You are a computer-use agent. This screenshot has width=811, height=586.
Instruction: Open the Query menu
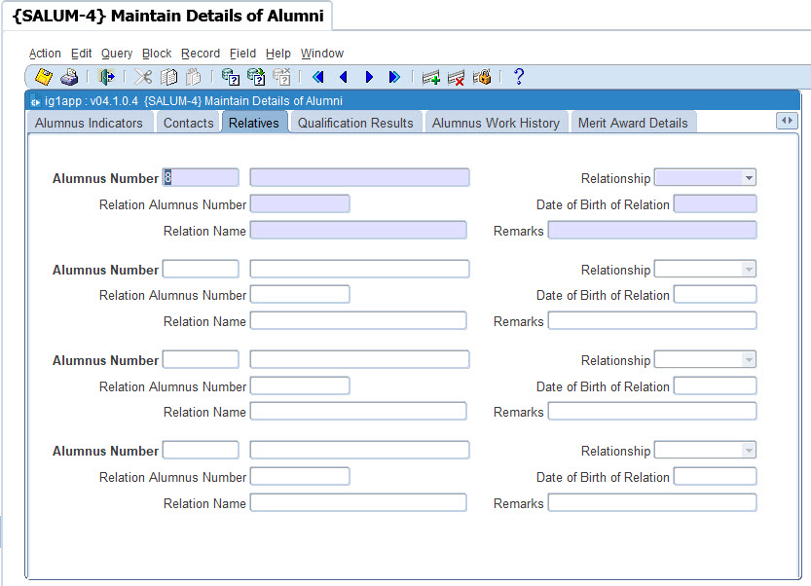tap(117, 54)
